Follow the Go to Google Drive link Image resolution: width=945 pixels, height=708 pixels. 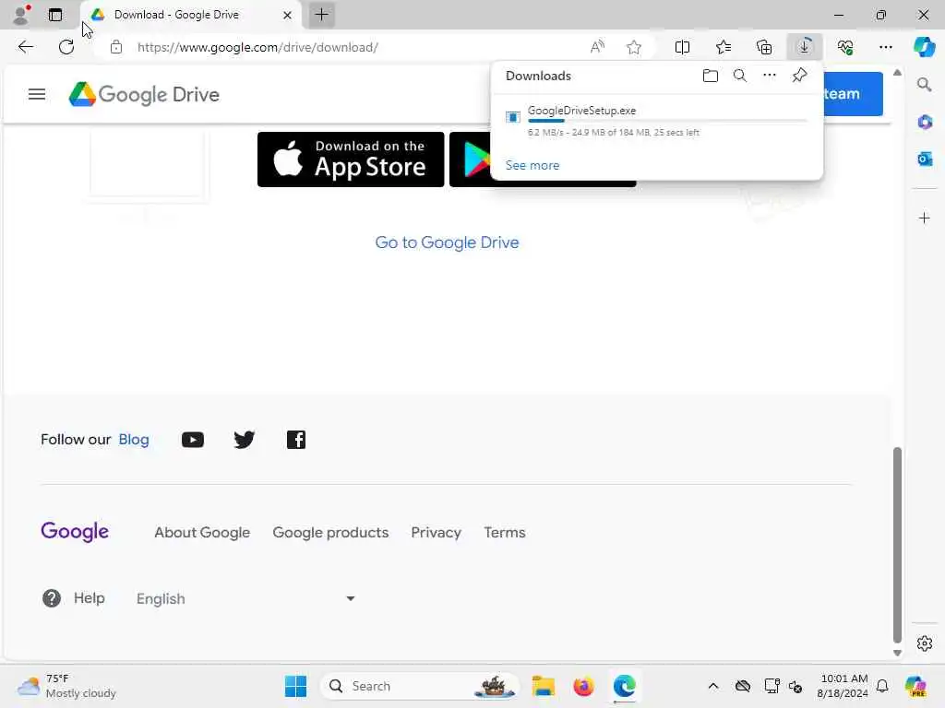pyautogui.click(x=447, y=242)
